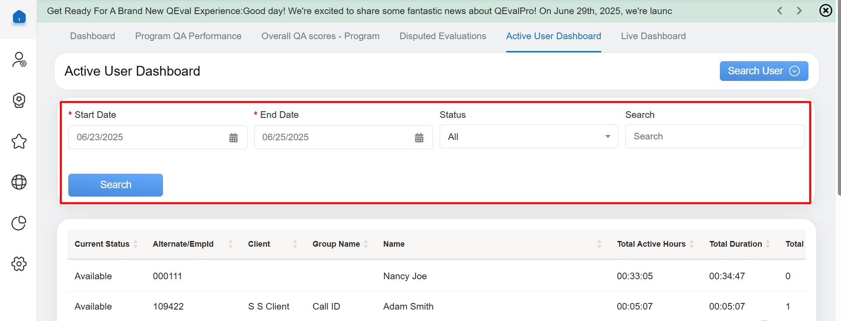Sort by Total Active Hours column
841x321 pixels.
coord(692,244)
